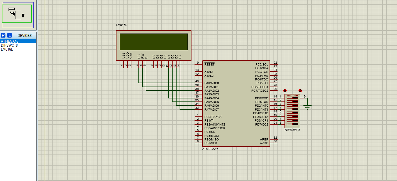Image resolution: width=397 pixels, height=181 pixels.
Task: Select ATMEGA16 in the devices list
Action: click(x=10, y=41)
